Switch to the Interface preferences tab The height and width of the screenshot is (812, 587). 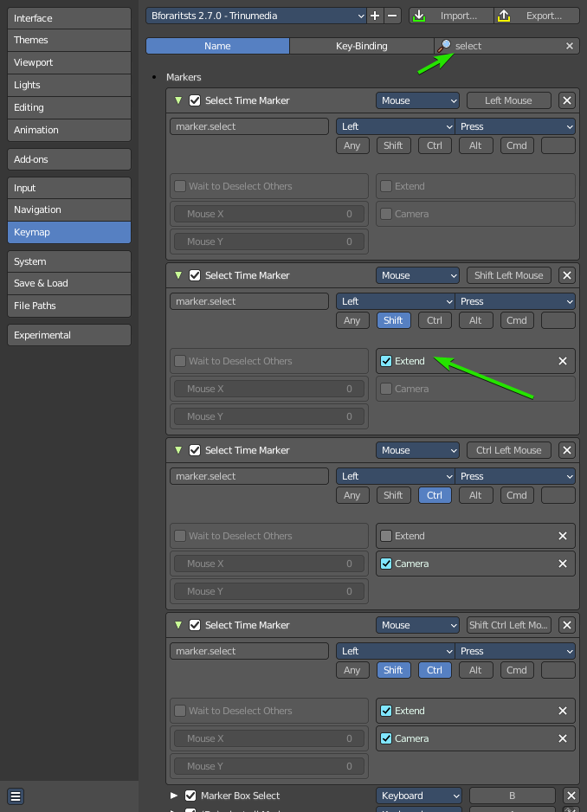pyautogui.click(x=69, y=18)
